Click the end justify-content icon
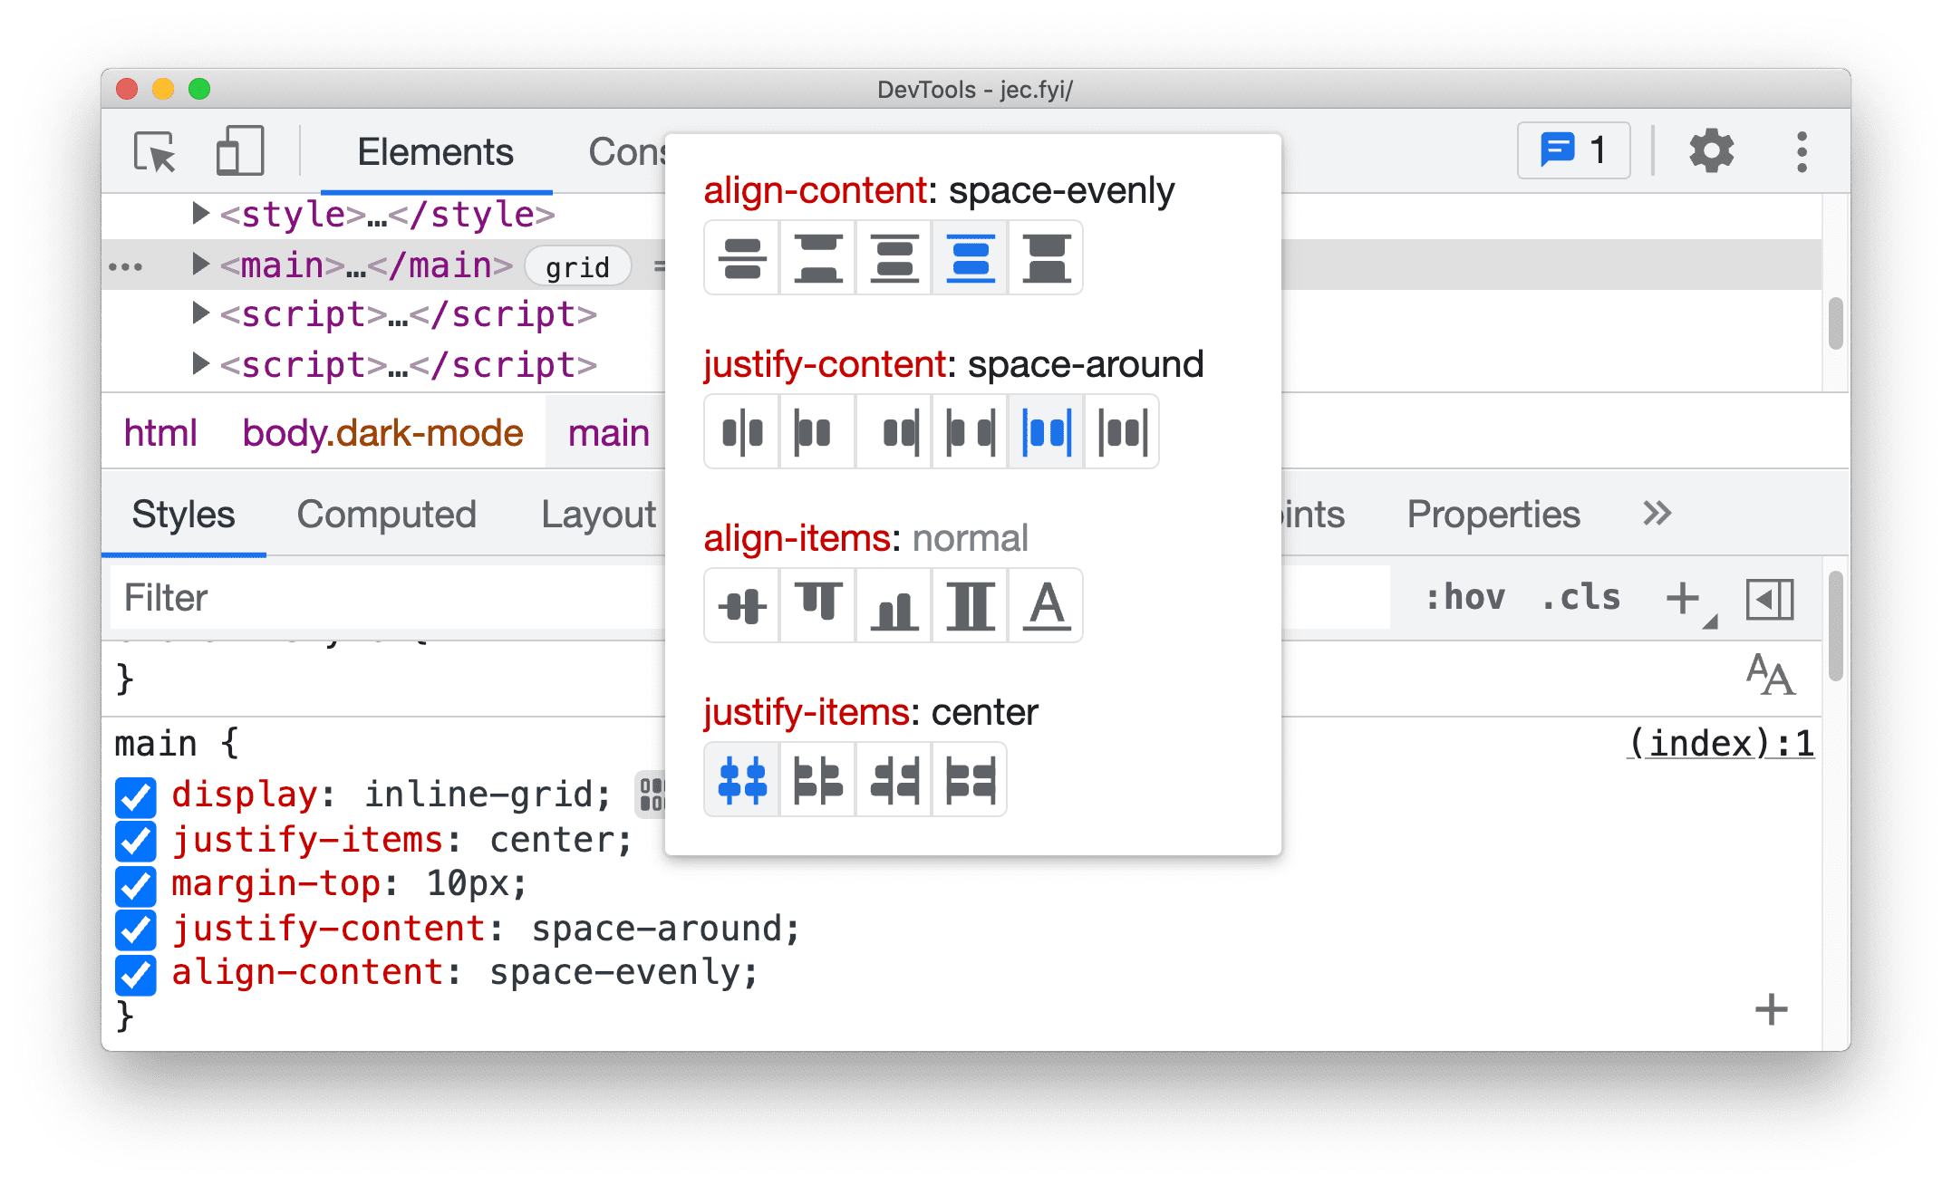Image resolution: width=1952 pixels, height=1185 pixels. click(x=893, y=430)
